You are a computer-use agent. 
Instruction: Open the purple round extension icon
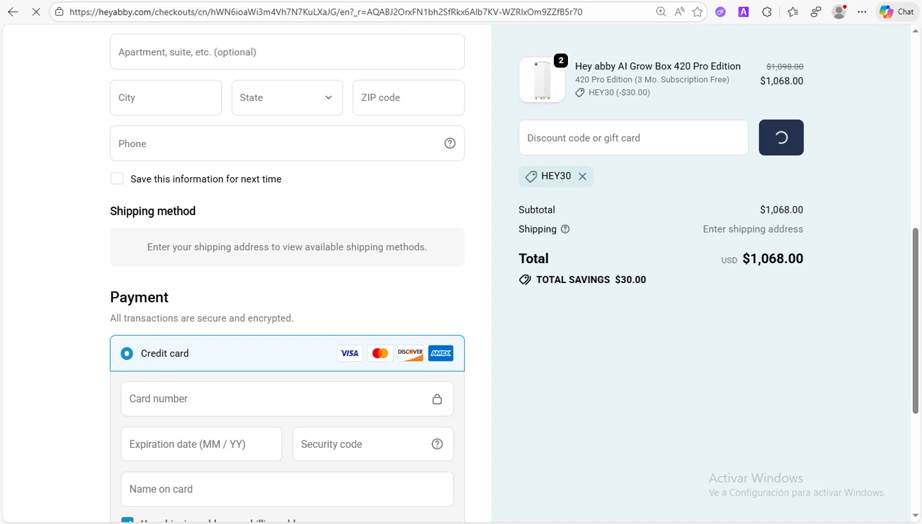(720, 12)
